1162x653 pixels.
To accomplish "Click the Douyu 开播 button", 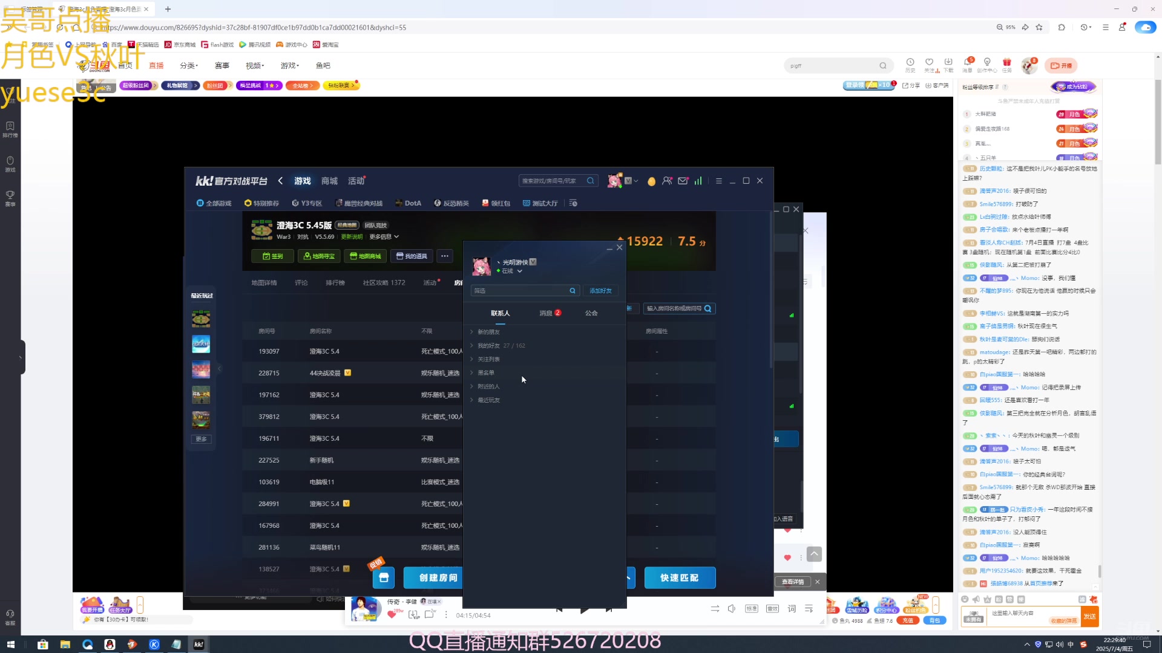I will [x=1061, y=66].
